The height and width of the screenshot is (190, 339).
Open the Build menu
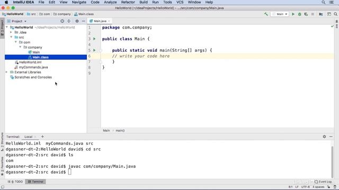point(144,2)
